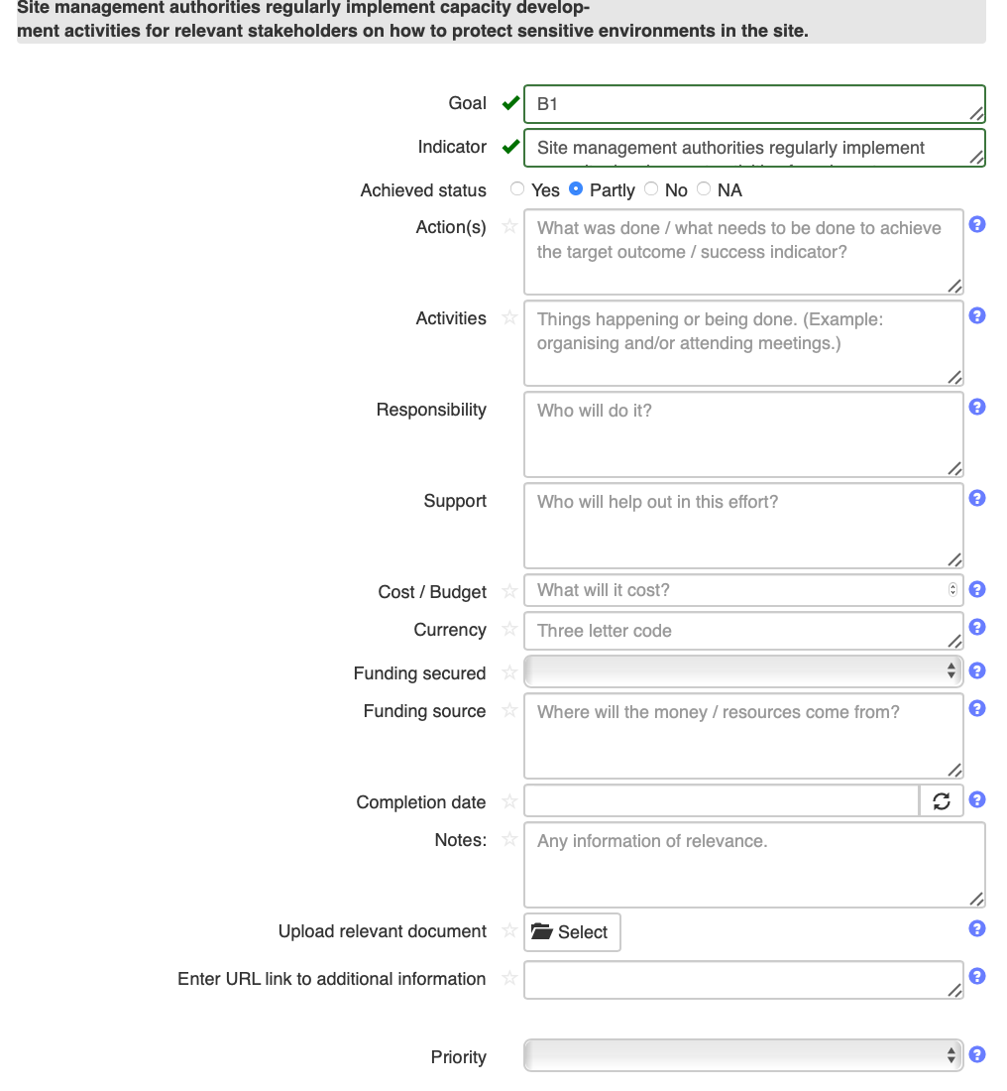Viewport: 1007px width, 1091px height.
Task: Click into the Notes text area
Action: 753,863
